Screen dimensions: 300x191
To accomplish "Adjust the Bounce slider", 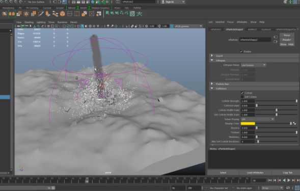I will coord(277,128).
